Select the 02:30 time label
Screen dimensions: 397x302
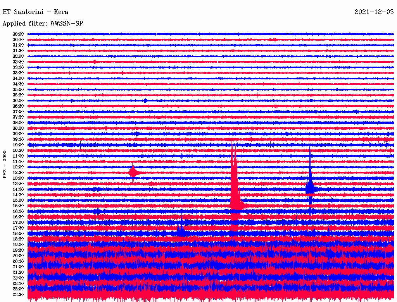point(18,62)
